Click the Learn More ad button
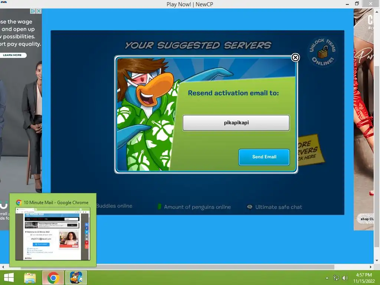380x285 pixels. point(12,55)
